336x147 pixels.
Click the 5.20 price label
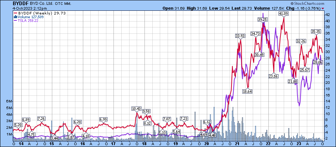(18, 125)
